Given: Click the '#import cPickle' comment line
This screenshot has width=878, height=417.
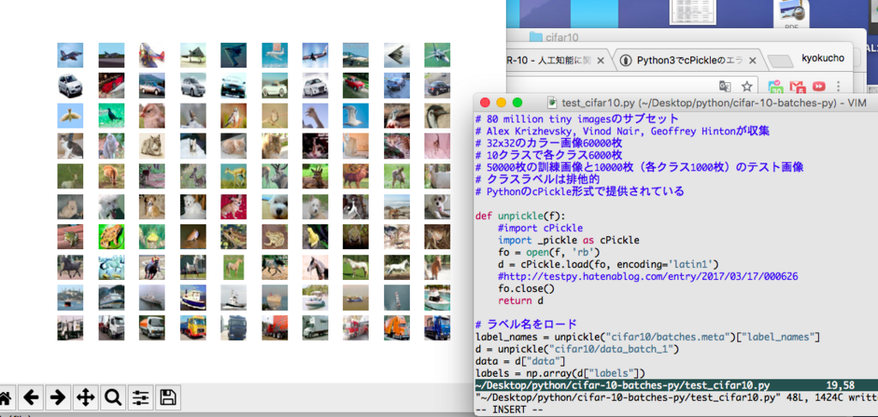Looking at the screenshot, I should (x=540, y=228).
